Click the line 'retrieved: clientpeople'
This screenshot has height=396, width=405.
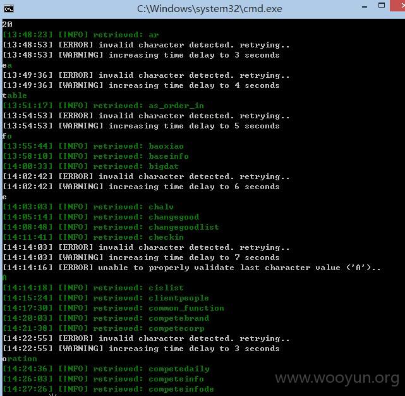pyautogui.click(x=106, y=298)
